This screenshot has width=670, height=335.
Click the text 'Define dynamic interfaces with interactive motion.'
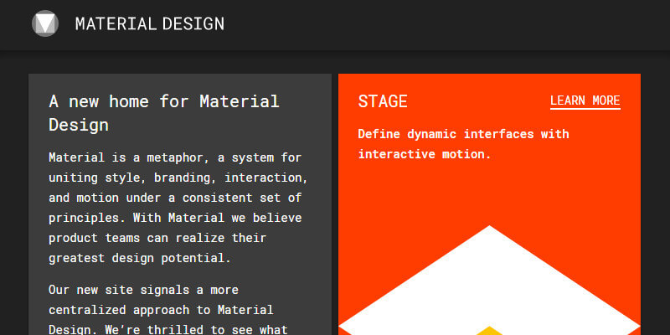[464, 144]
